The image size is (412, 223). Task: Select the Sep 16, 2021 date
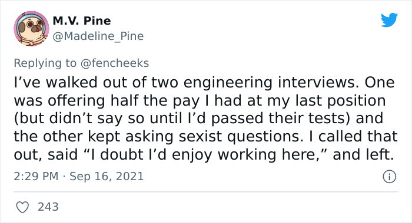click(x=107, y=176)
